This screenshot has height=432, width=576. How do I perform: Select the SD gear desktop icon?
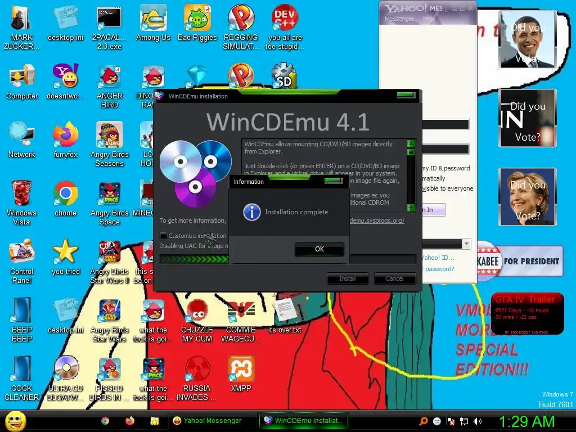tap(284, 76)
